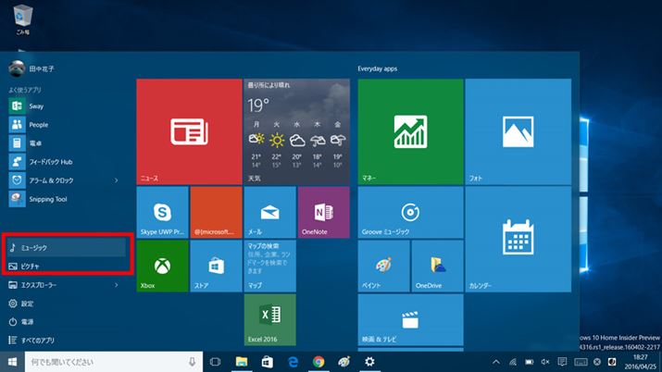662x372 pixels.
Task: Open the Sway app from the list
Action: point(38,106)
